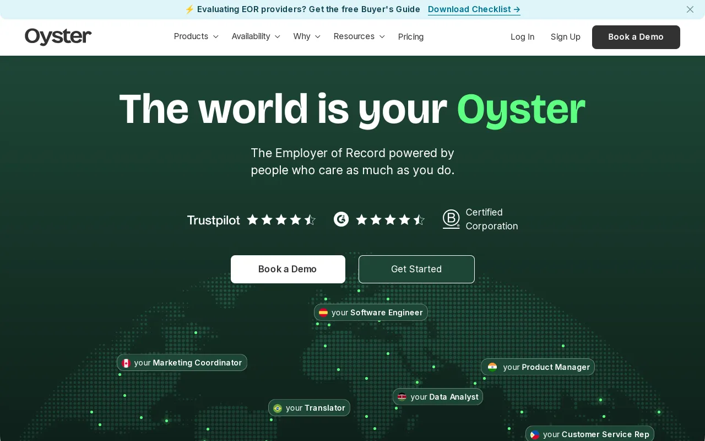Close the top announcement banner

[690, 9]
